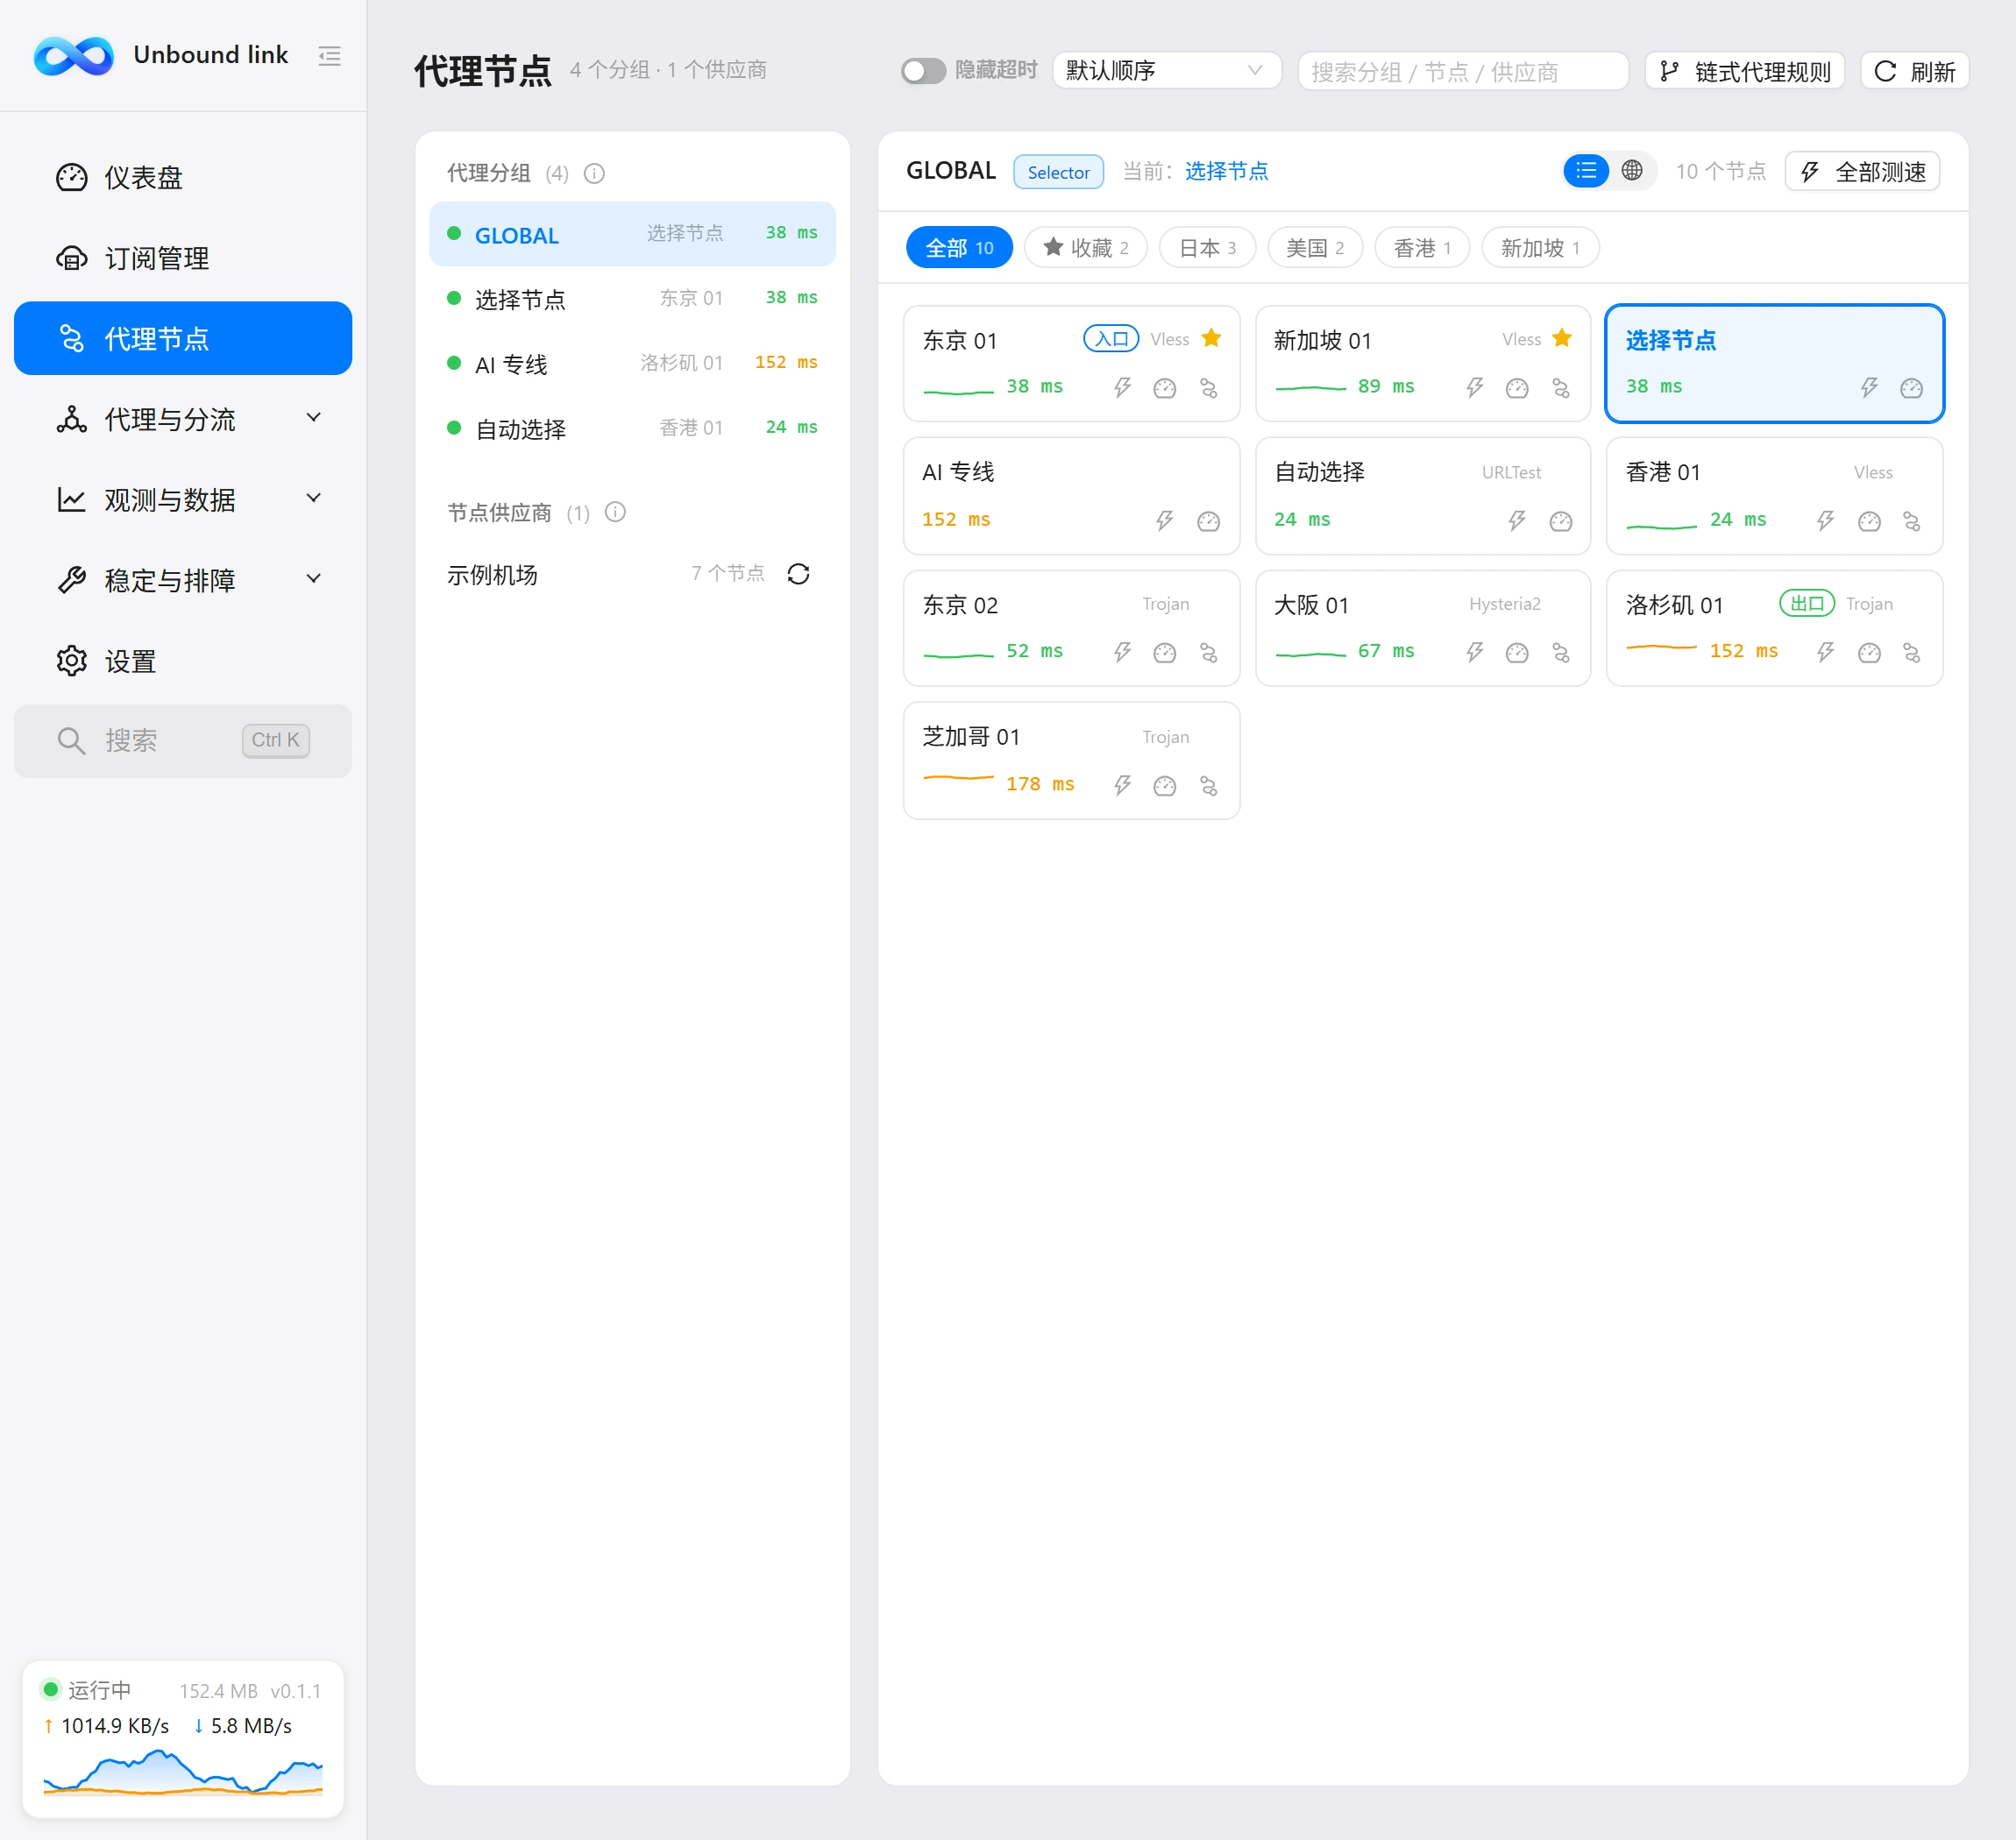Open speed gauge on 洛杉矶 01 card

click(x=1869, y=653)
